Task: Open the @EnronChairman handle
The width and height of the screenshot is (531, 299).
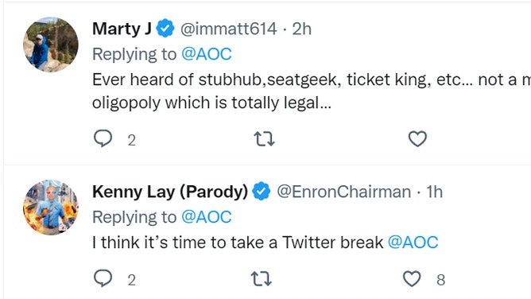Action: tap(343, 192)
